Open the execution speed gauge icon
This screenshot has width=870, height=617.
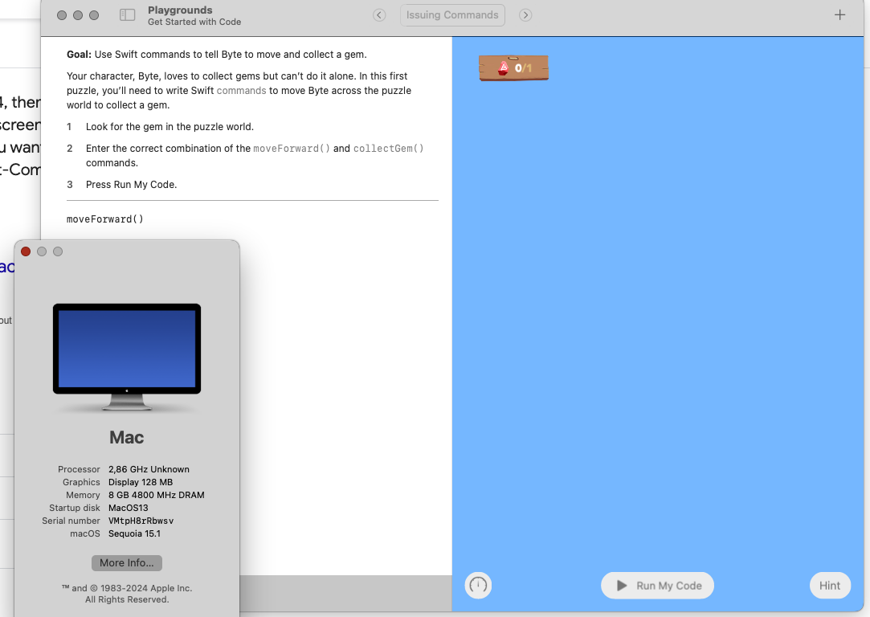point(478,586)
